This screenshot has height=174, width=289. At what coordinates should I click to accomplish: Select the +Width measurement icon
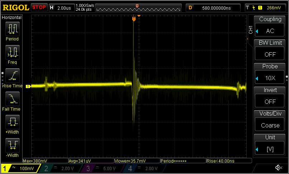(12, 122)
